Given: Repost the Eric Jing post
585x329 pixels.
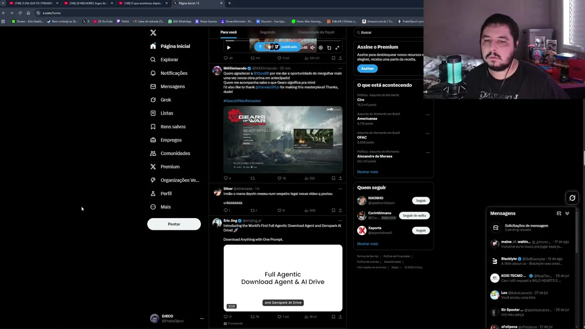Looking at the screenshot, I should [252, 317].
